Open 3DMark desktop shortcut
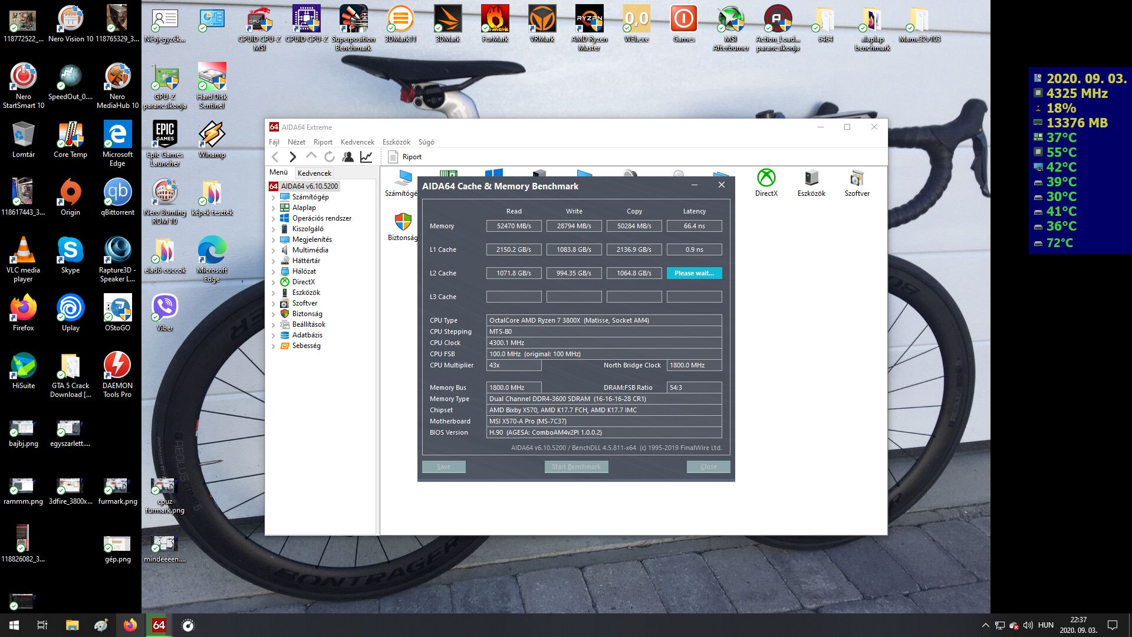 [x=447, y=24]
